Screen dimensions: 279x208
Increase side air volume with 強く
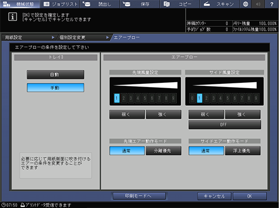point(243,114)
